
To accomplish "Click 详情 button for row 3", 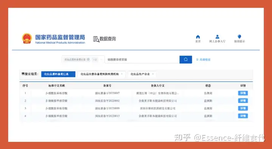I will pos(243,109).
